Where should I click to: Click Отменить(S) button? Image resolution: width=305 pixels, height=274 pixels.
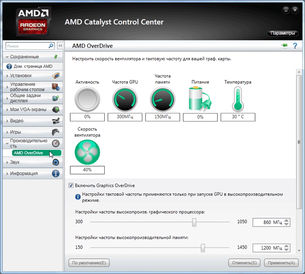245,263
